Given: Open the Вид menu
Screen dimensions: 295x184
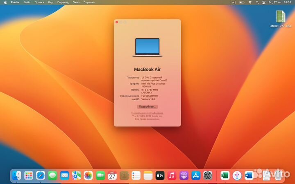Looking at the screenshot, I should point(51,2).
